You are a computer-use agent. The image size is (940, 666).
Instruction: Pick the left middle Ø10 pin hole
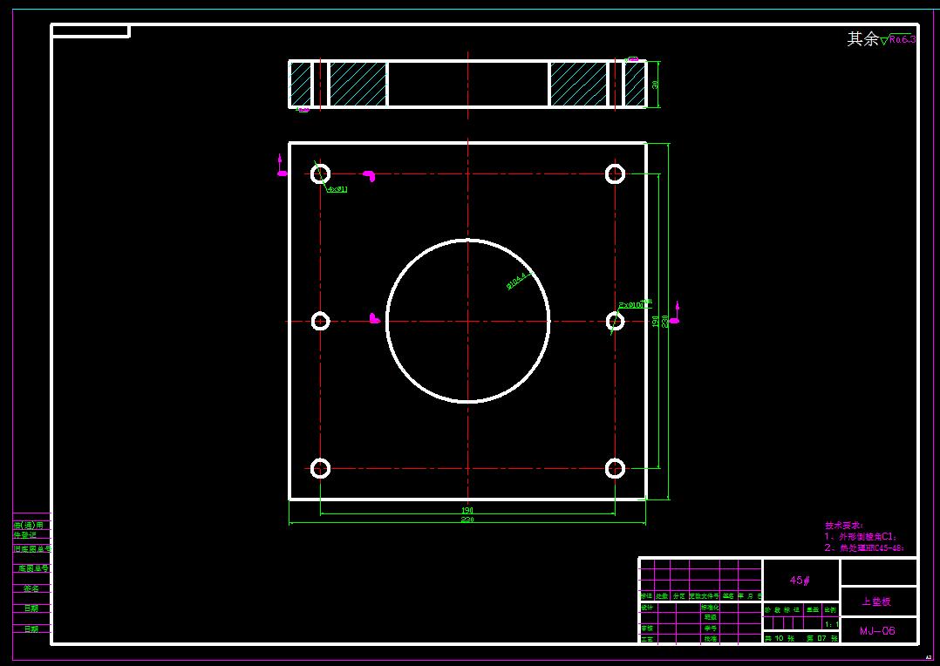pos(320,321)
